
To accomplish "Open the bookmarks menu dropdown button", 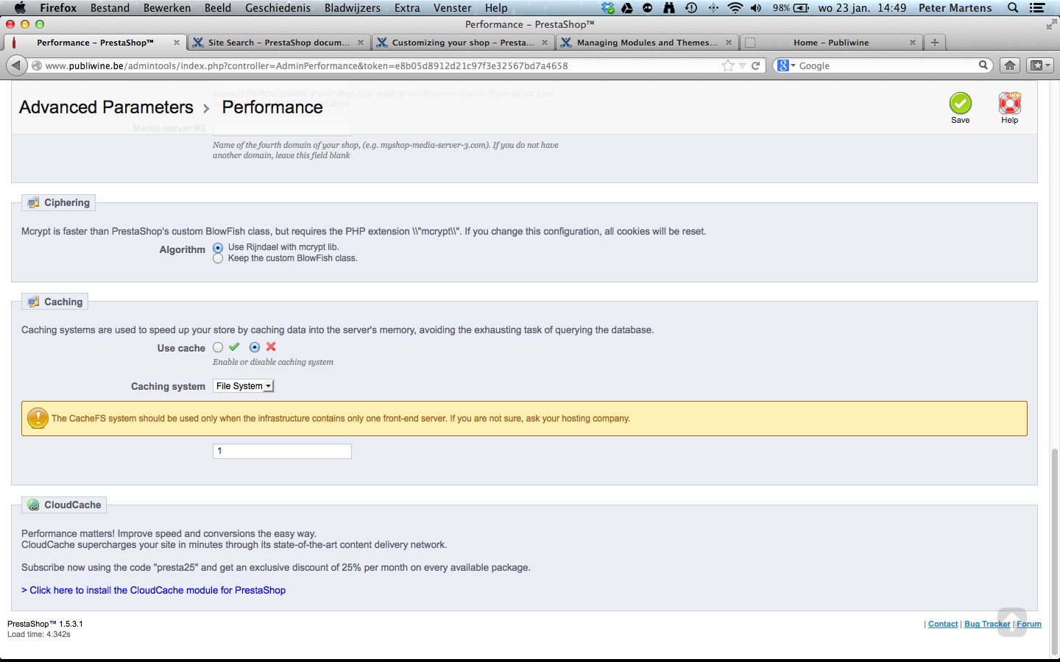I will tap(1041, 65).
